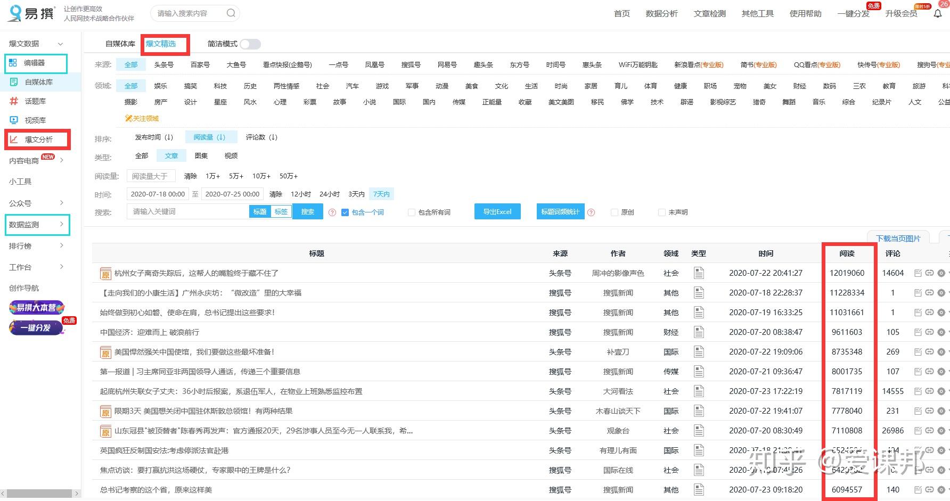Check the 未声明 checkbox
The image size is (950, 501).
coord(662,212)
